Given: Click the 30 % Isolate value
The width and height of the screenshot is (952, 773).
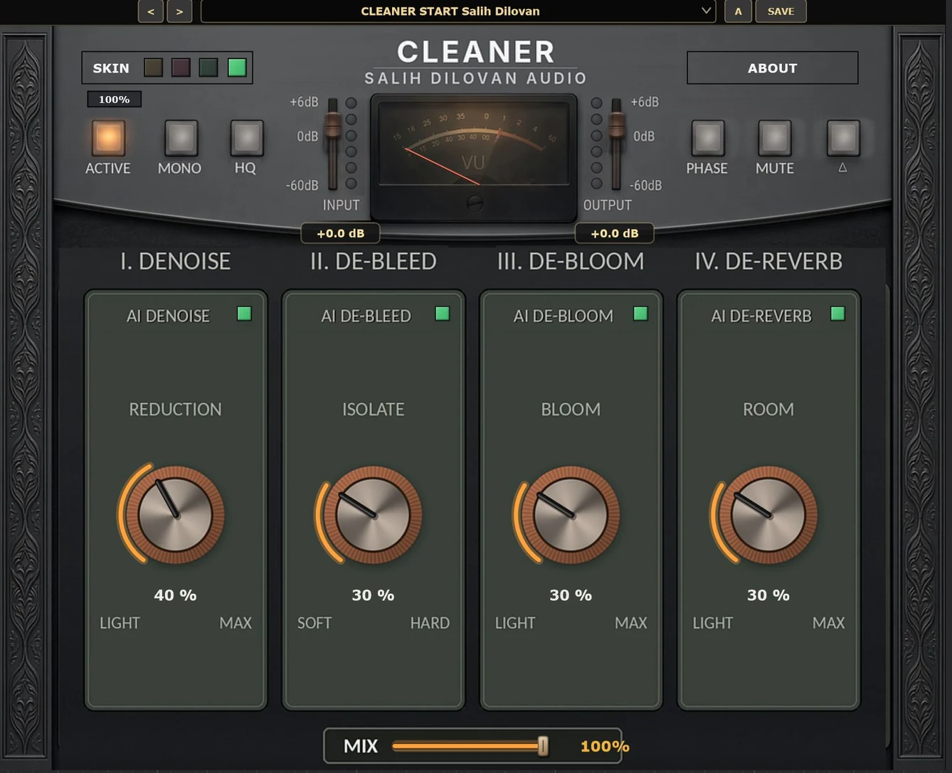Looking at the screenshot, I should [x=373, y=595].
